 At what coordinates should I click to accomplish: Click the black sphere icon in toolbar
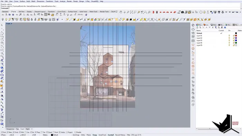[131, 19]
